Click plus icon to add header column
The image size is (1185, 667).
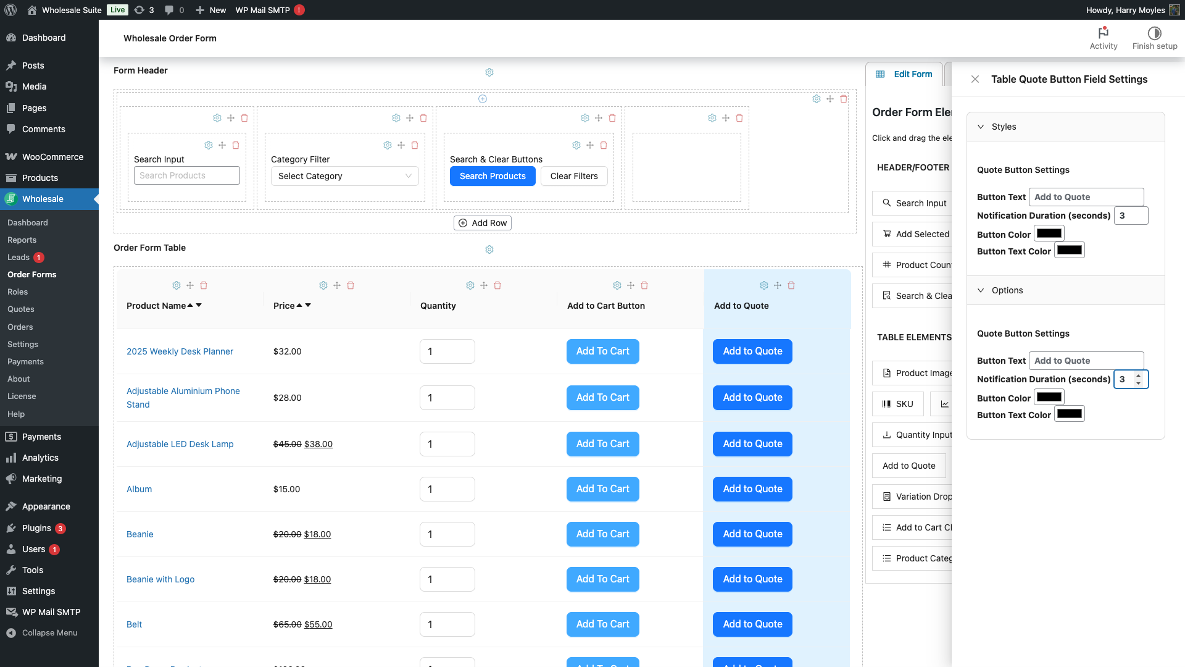coord(483,99)
